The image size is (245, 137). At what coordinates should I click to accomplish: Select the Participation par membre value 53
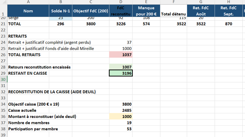[121, 129]
